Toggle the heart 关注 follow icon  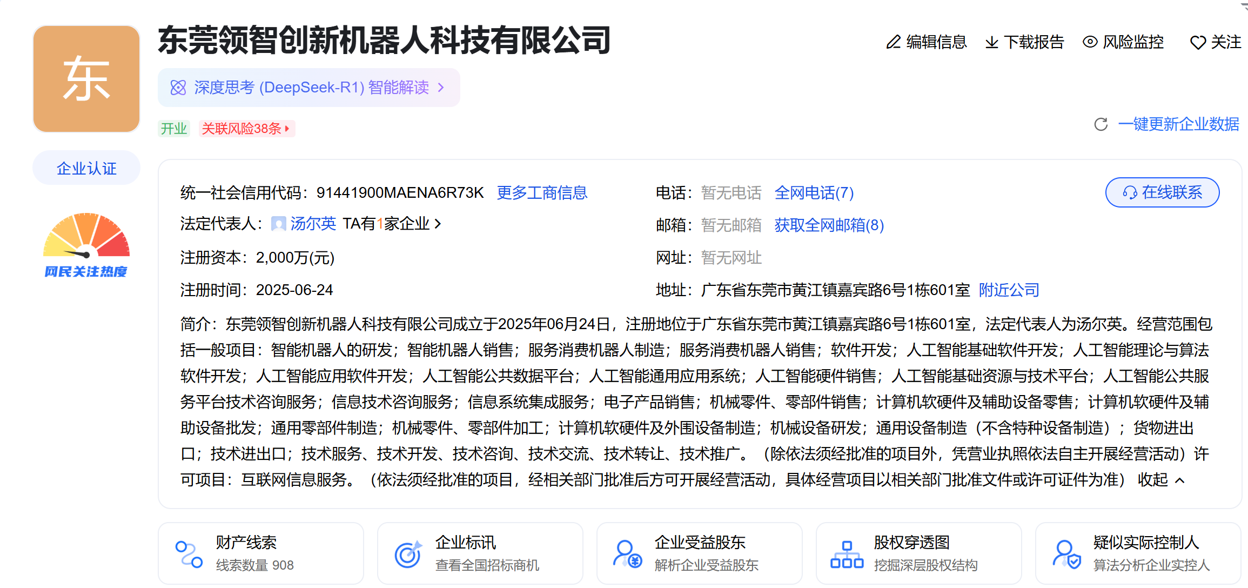coord(1198,43)
